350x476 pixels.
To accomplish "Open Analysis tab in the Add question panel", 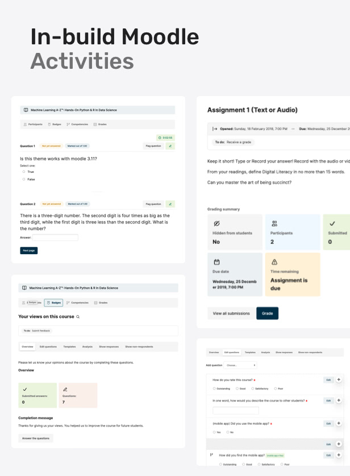I will pyautogui.click(x=266, y=353).
